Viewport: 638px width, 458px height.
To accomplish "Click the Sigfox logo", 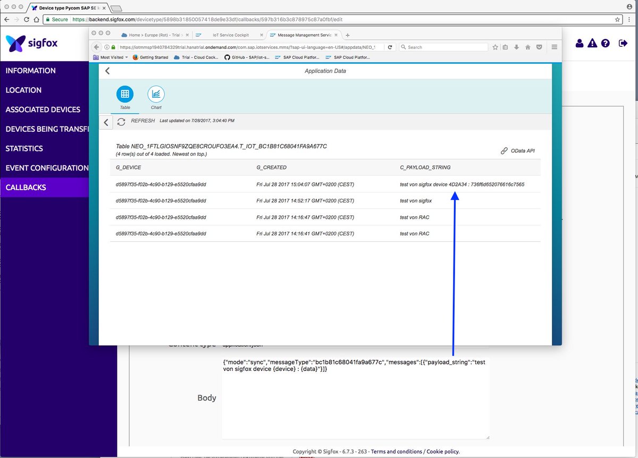I will coord(32,44).
